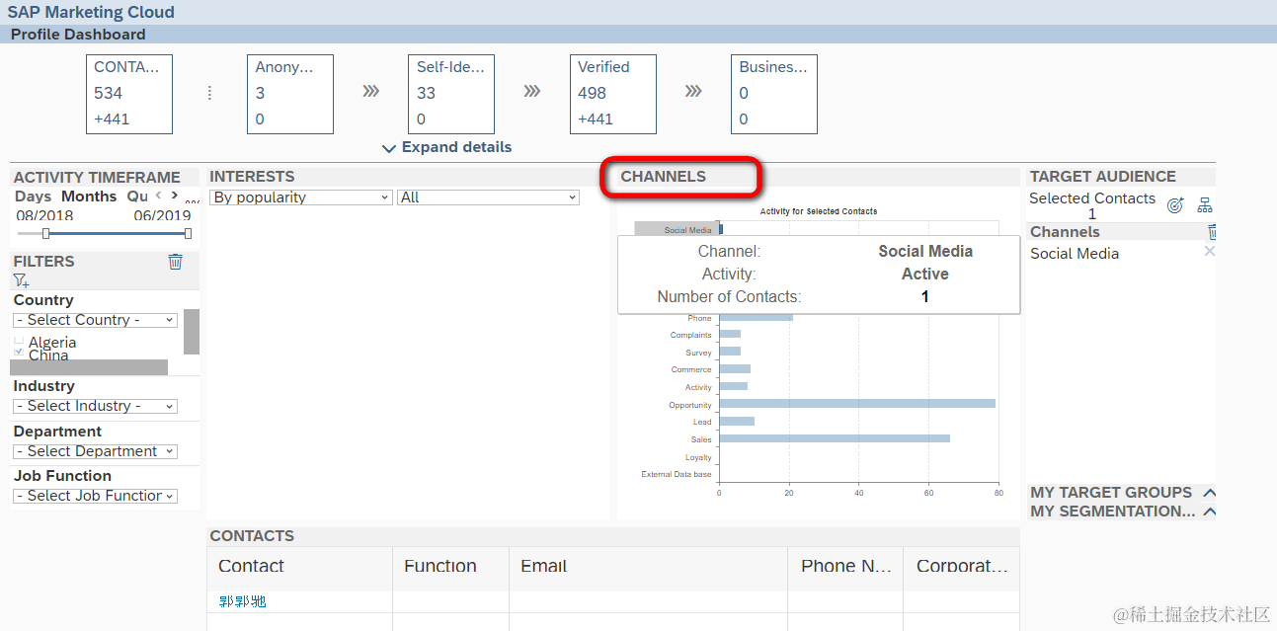Select the Commerce channel bar
The height and width of the screenshot is (631, 1277).
(x=735, y=369)
